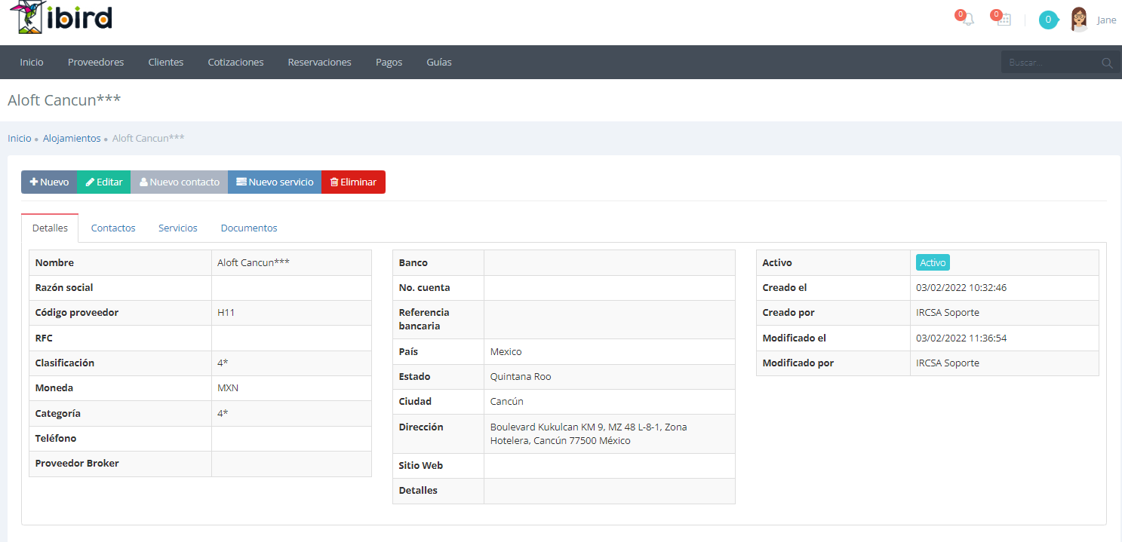The height and width of the screenshot is (542, 1122).
Task: Click the creation date 03/02/2022 10:32:46
Action: pyautogui.click(x=961, y=288)
